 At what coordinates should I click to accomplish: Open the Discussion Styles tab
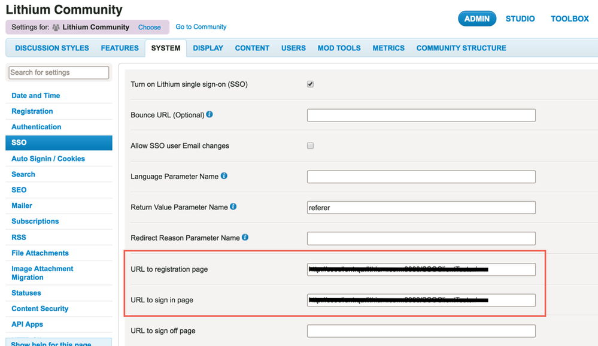[x=52, y=48]
